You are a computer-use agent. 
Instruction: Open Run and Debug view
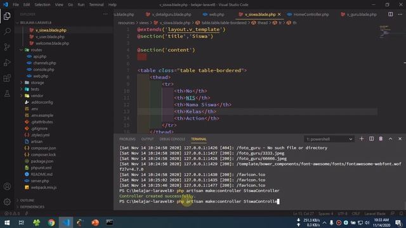(7, 63)
